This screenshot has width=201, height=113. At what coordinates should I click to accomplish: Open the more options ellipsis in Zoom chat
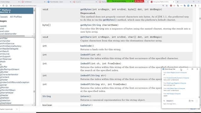(197, 101)
